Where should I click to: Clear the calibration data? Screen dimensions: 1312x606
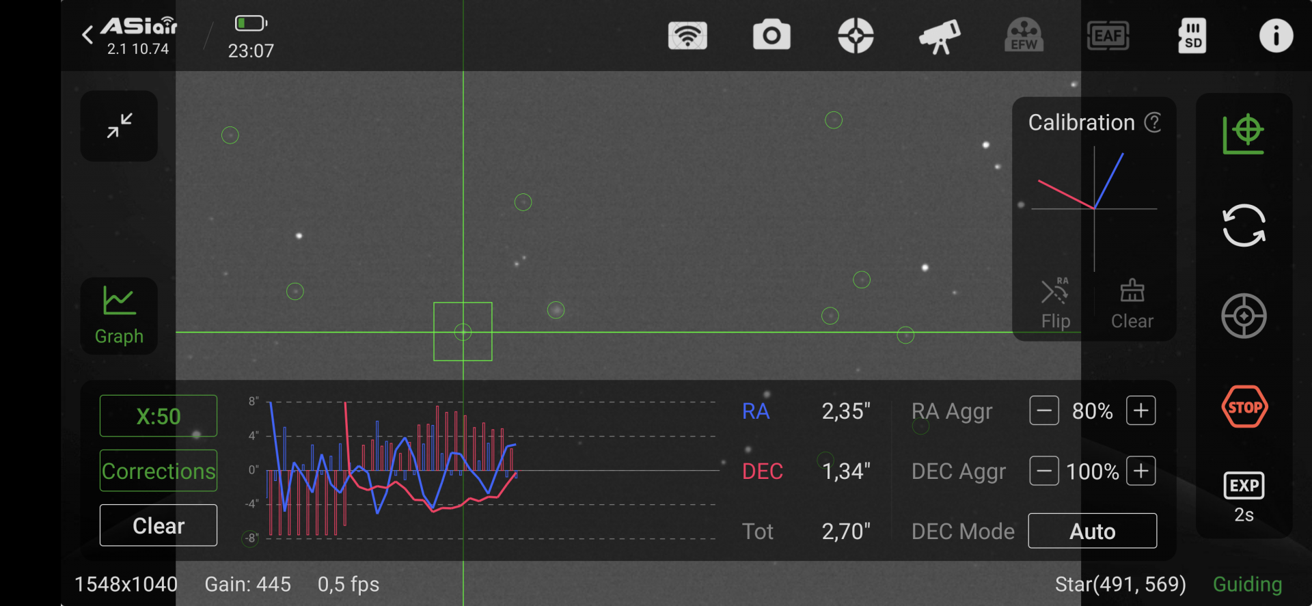(x=1132, y=304)
